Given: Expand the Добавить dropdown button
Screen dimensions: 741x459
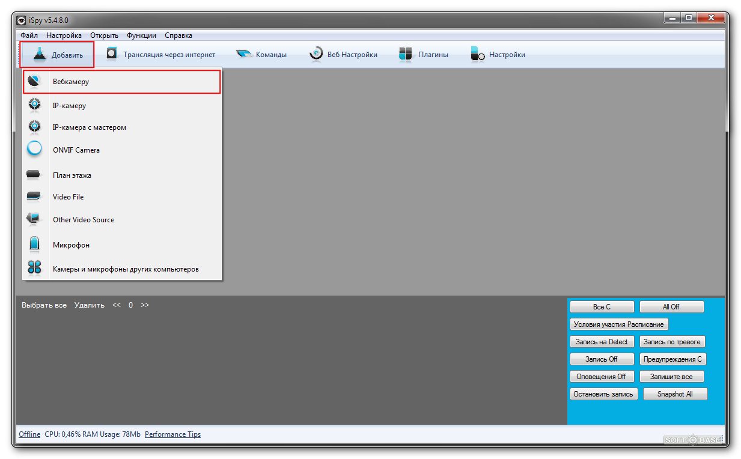Looking at the screenshot, I should [x=57, y=55].
